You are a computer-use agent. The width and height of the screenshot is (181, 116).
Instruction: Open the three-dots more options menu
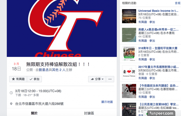(x=110, y=79)
